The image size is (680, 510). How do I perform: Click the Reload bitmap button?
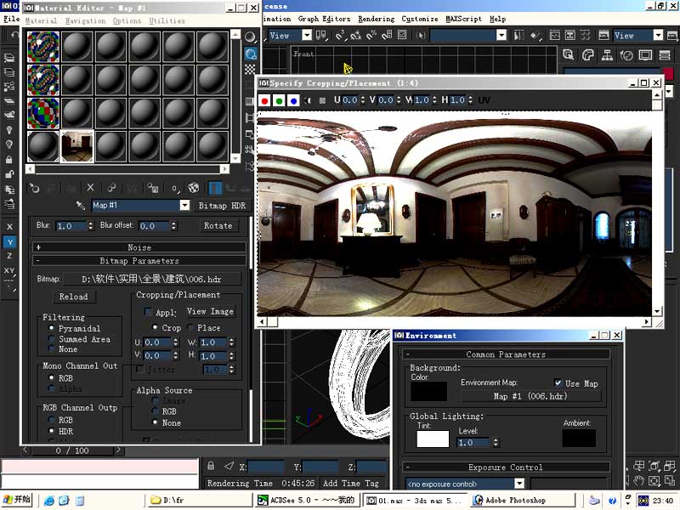tap(73, 297)
